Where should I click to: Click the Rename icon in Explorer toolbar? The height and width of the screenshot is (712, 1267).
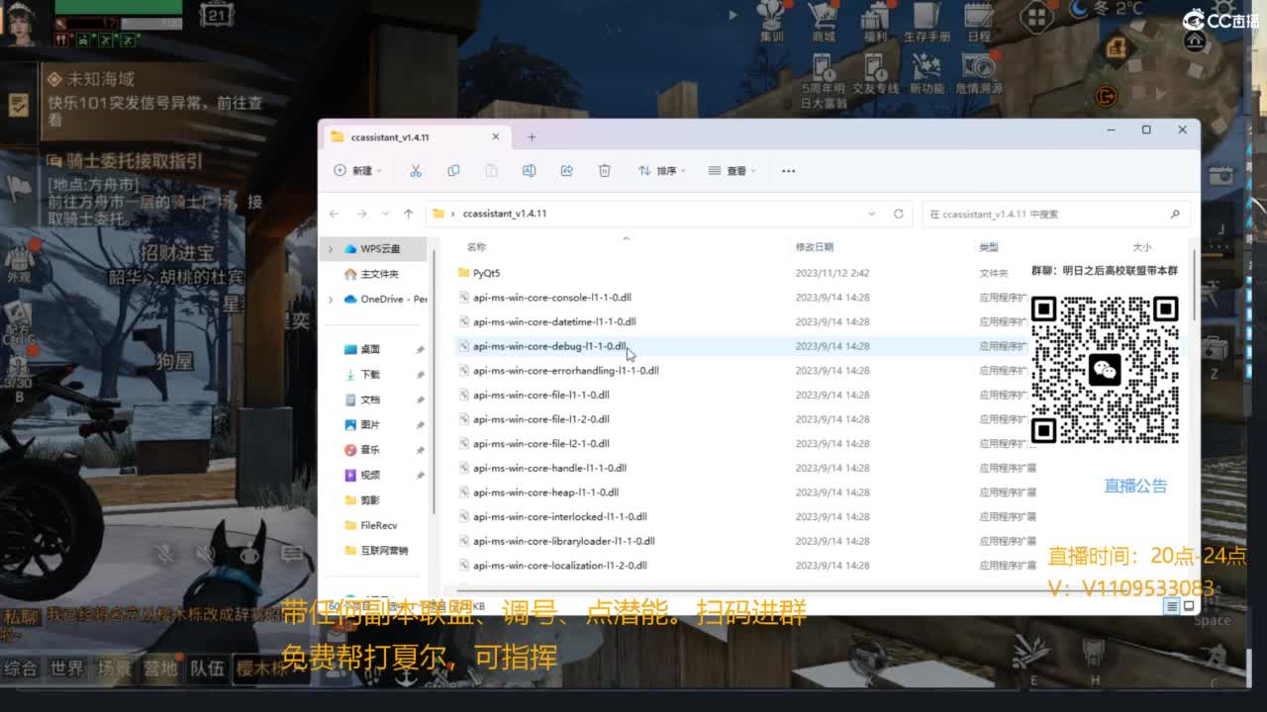click(x=529, y=171)
